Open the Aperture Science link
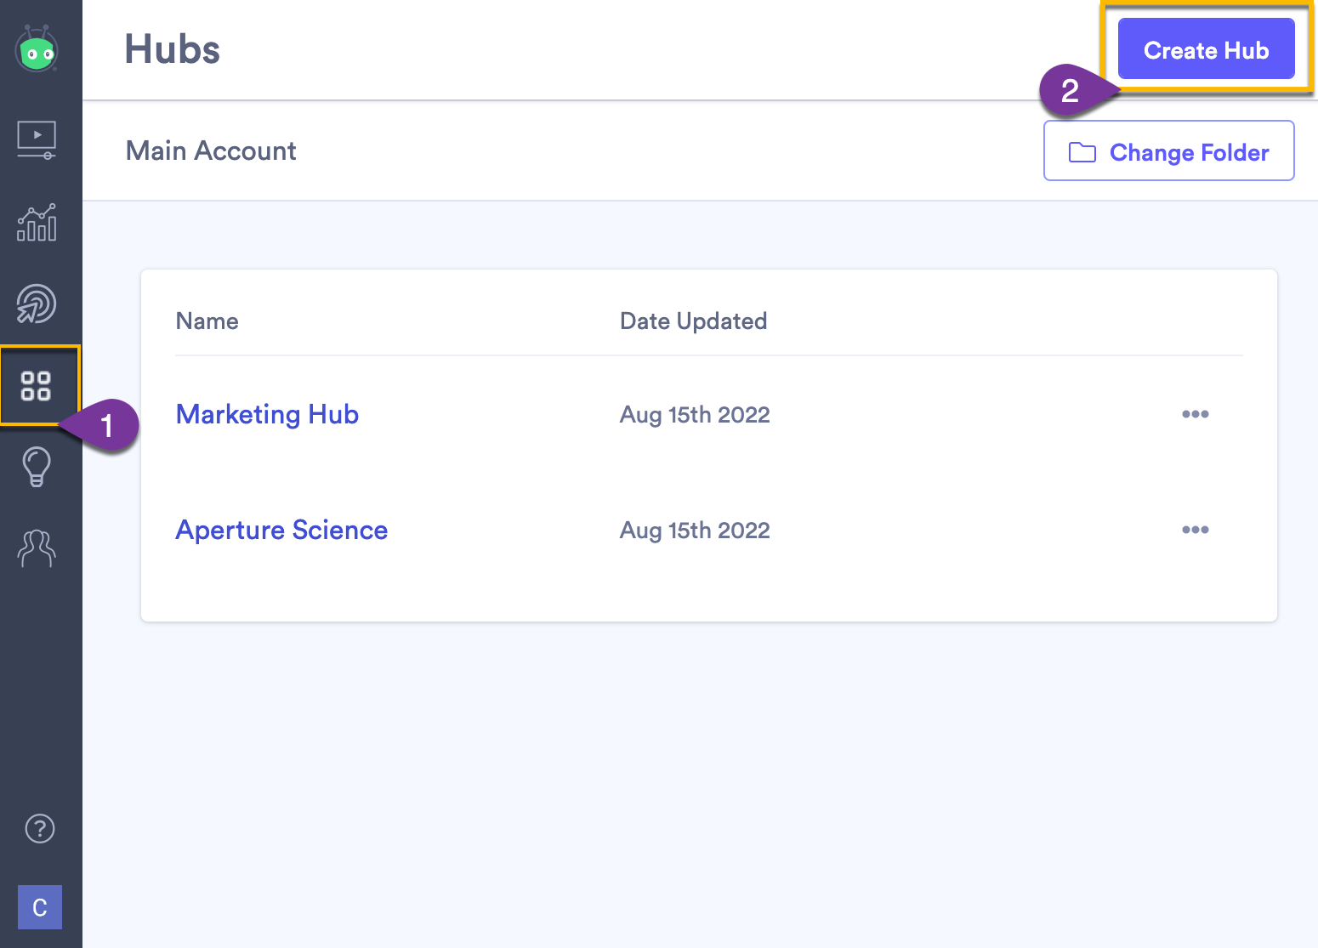 [x=281, y=530]
